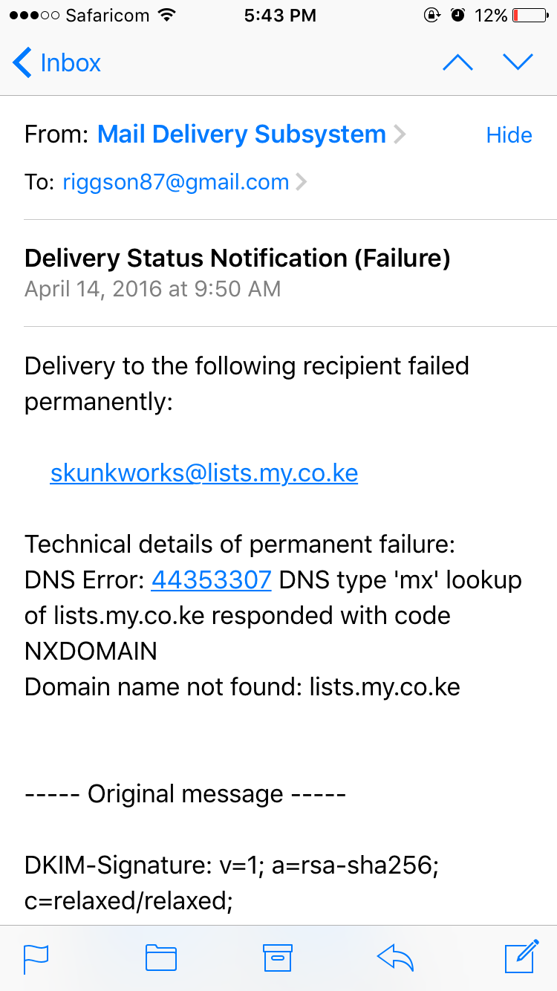Viewport: 557px width, 991px height.
Task: Expand the chevron next to riggson87@gmail.com
Action: (x=301, y=182)
